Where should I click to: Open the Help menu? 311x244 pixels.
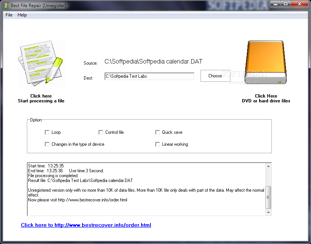click(x=22, y=15)
